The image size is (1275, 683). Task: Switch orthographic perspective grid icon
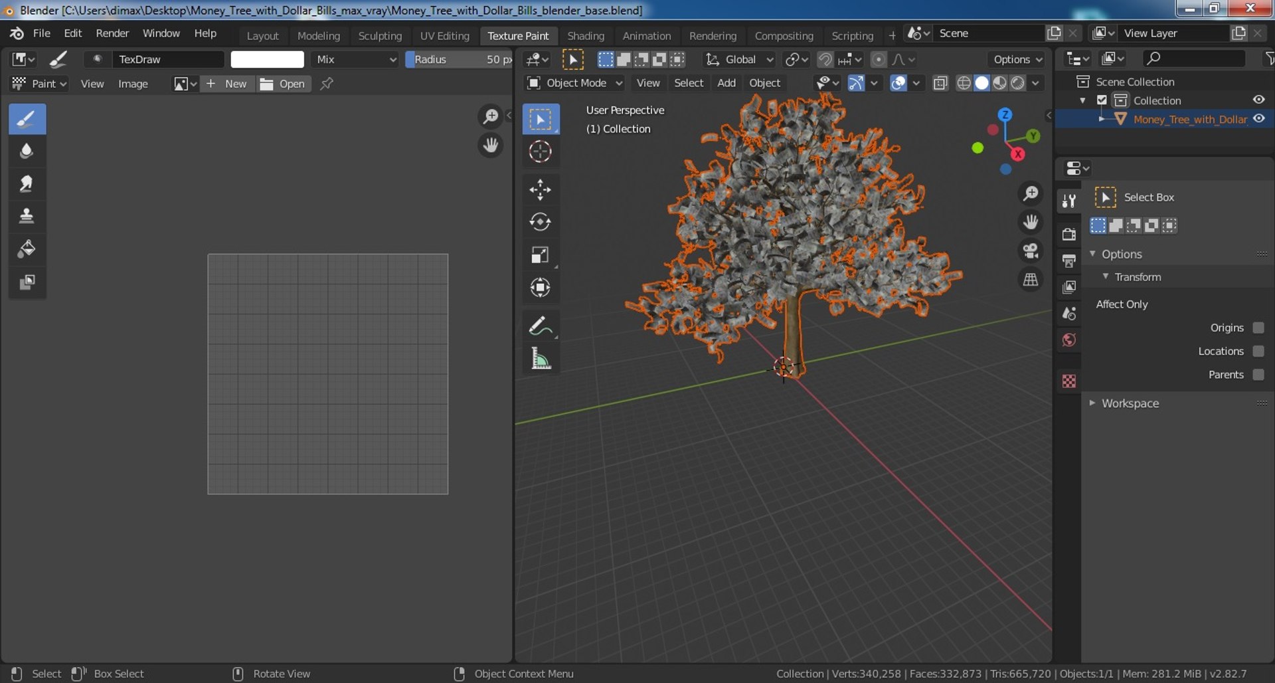tap(1031, 280)
